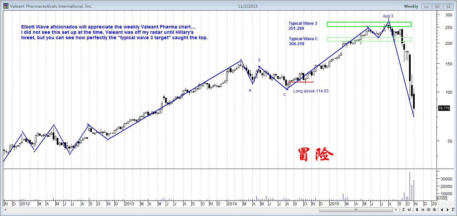
Task: Close the Valeant chart window
Action: pos(448,6)
